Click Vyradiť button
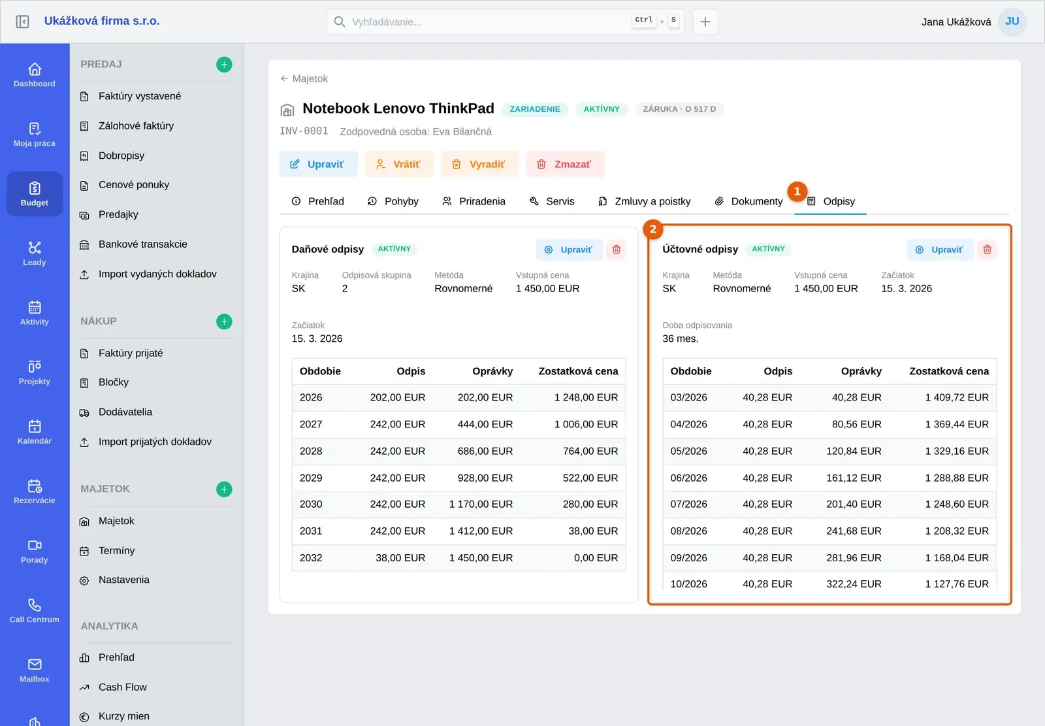 [x=480, y=164]
